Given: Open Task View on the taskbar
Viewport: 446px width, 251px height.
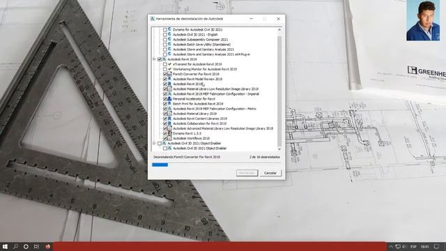Looking at the screenshot, I should coord(36,246).
